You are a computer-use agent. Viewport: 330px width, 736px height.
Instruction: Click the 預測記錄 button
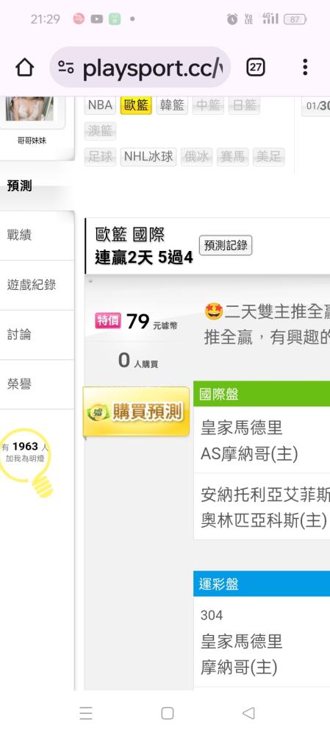coord(226,246)
